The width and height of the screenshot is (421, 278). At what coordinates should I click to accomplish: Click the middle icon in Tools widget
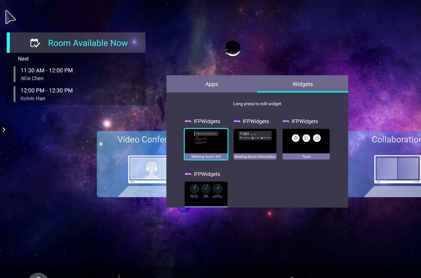click(306, 138)
